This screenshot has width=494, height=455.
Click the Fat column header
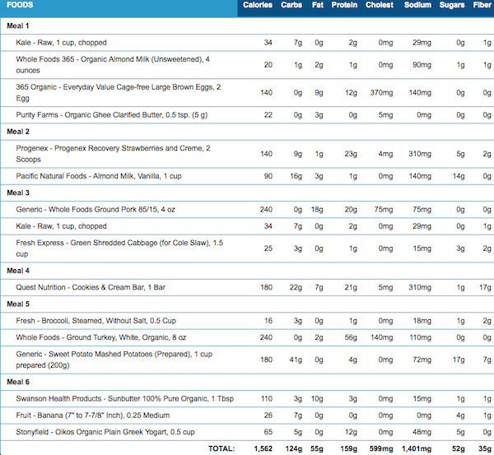click(x=318, y=5)
